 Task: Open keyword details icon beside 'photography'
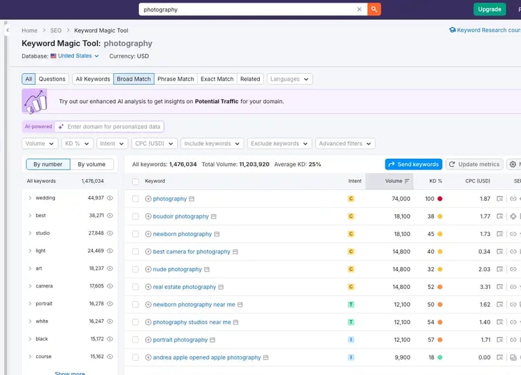coord(192,199)
